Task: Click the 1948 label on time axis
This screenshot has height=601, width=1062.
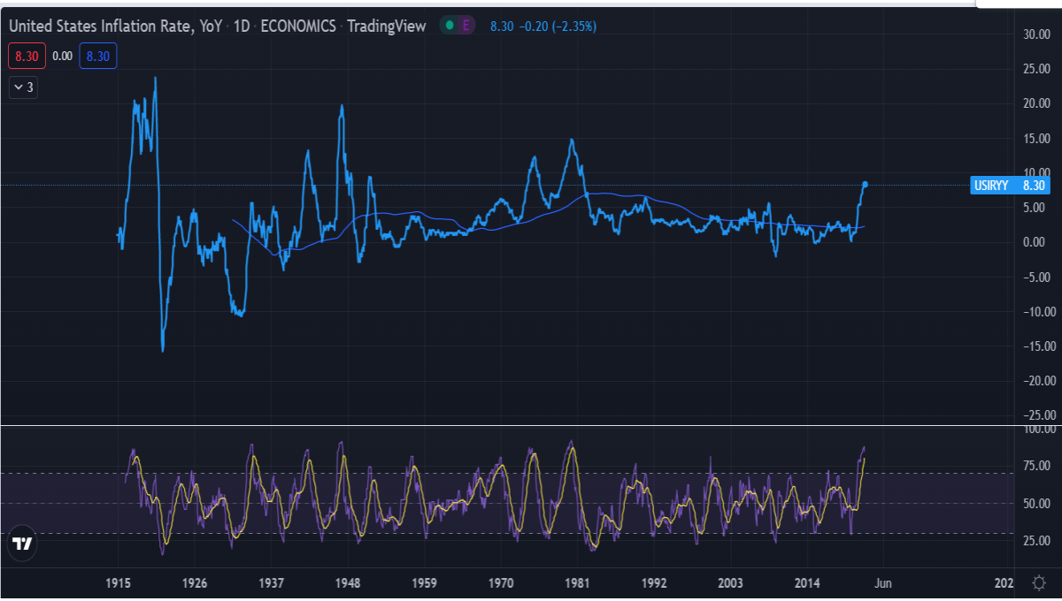Action: [x=348, y=583]
